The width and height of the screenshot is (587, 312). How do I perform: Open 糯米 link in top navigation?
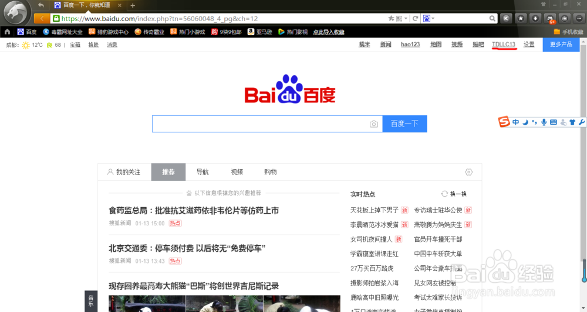[365, 44]
